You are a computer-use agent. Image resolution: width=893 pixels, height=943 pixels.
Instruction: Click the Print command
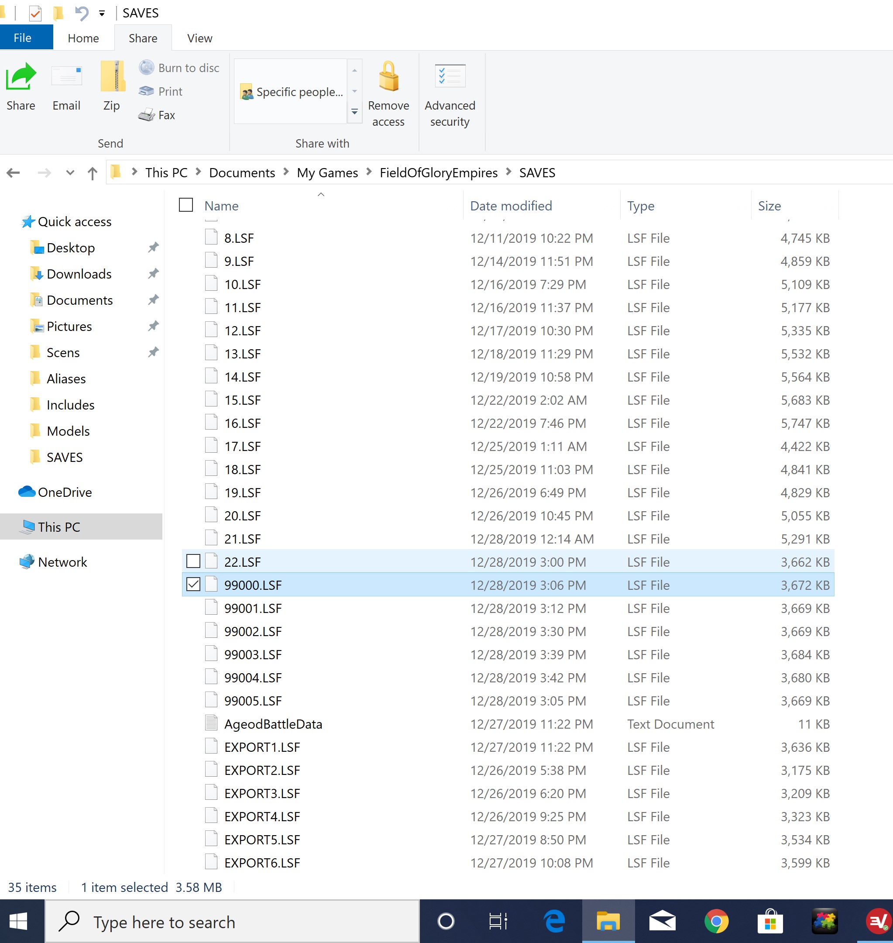(x=161, y=91)
